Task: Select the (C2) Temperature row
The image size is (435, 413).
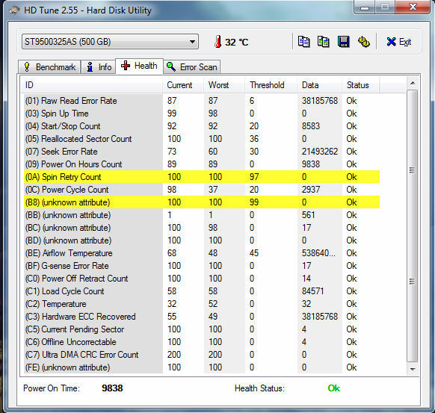Action: point(202,304)
